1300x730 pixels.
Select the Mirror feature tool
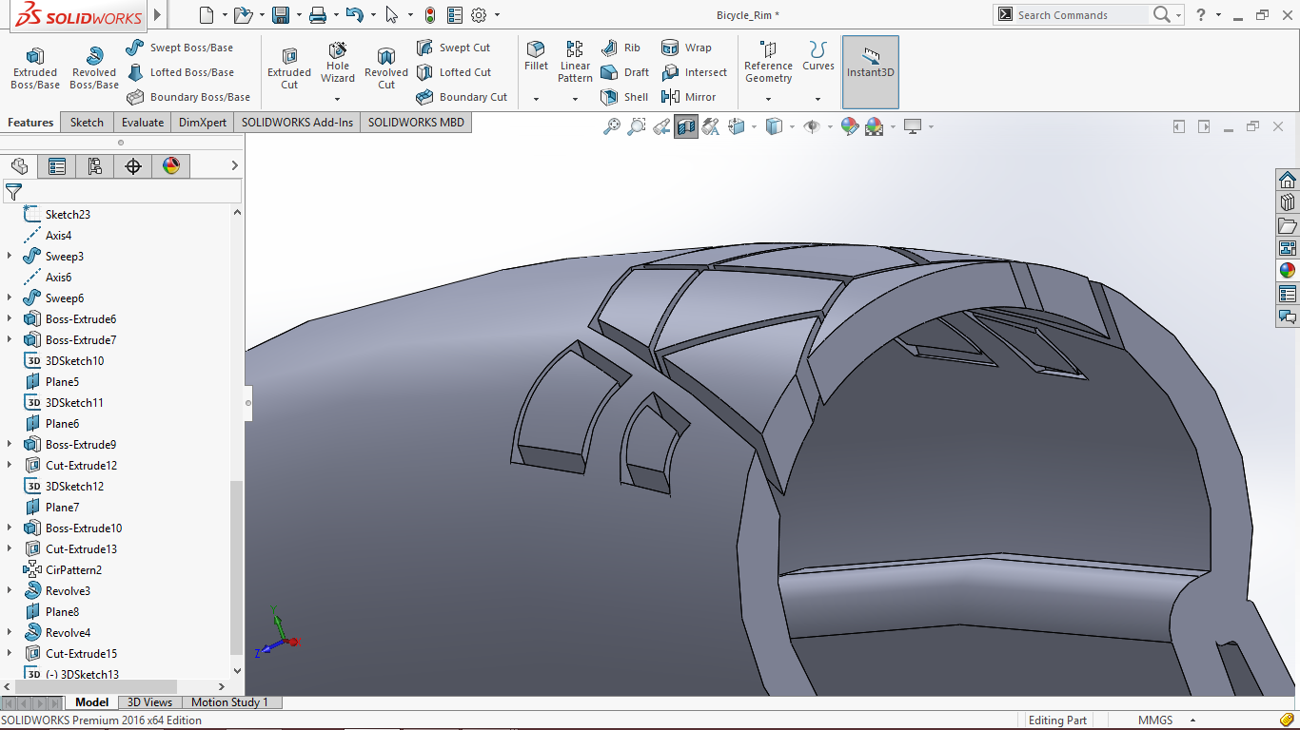(x=690, y=97)
